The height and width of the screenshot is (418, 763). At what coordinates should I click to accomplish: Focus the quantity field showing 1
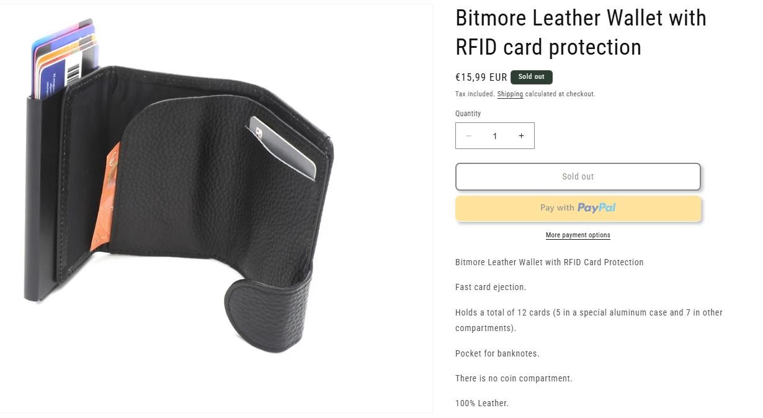(495, 136)
